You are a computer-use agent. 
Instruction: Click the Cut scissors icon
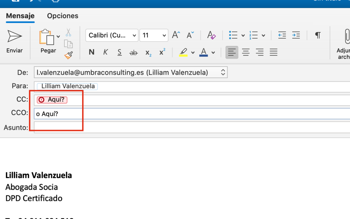tap(68, 32)
